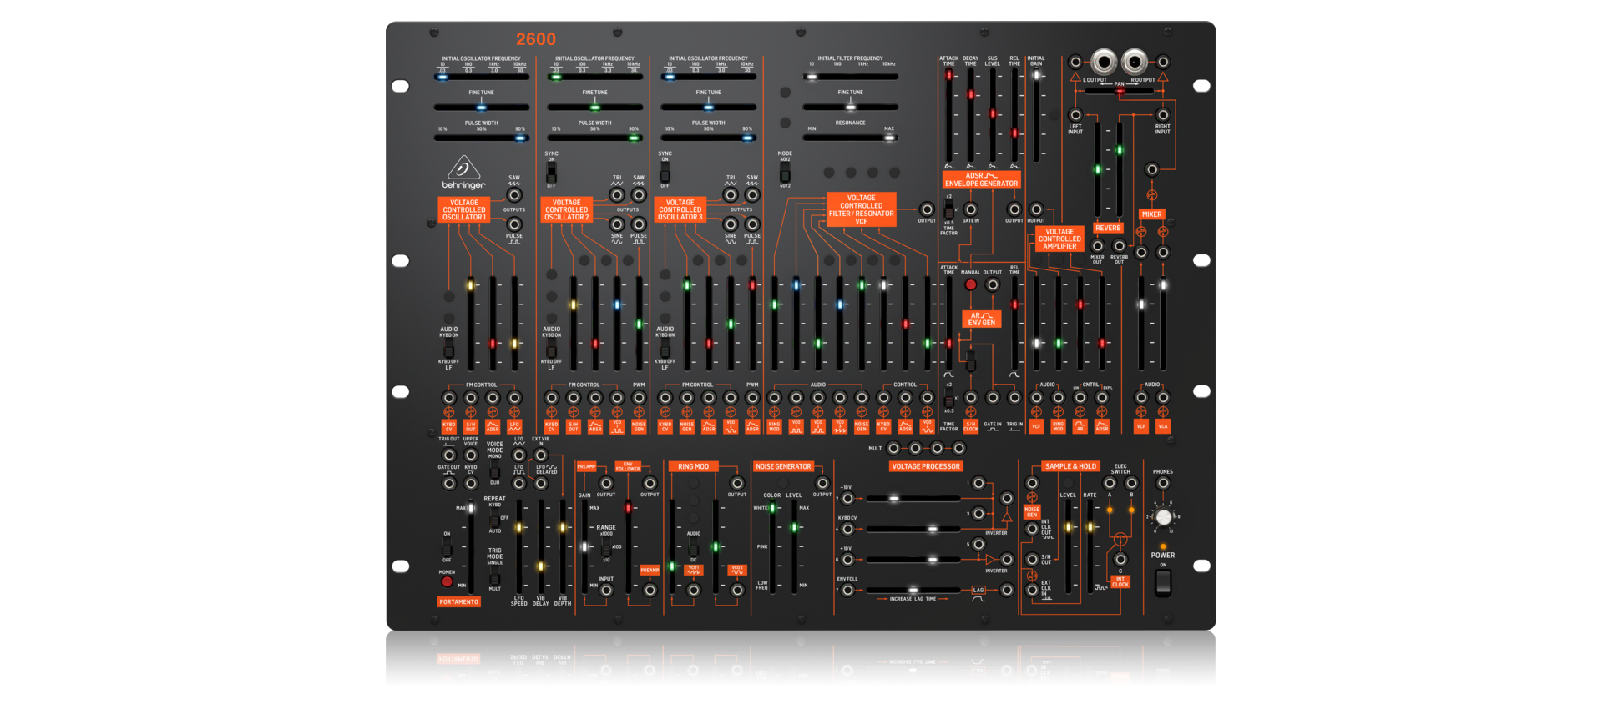Push the red MANUAL gate button
The width and height of the screenshot is (1603, 709).
tap(971, 284)
